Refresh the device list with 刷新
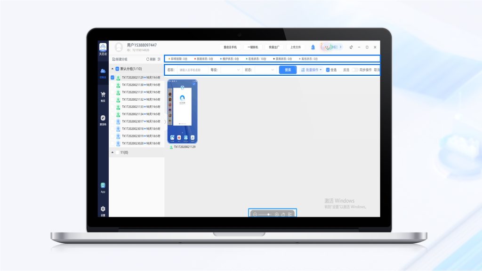This screenshot has height=271, width=482. (151, 59)
